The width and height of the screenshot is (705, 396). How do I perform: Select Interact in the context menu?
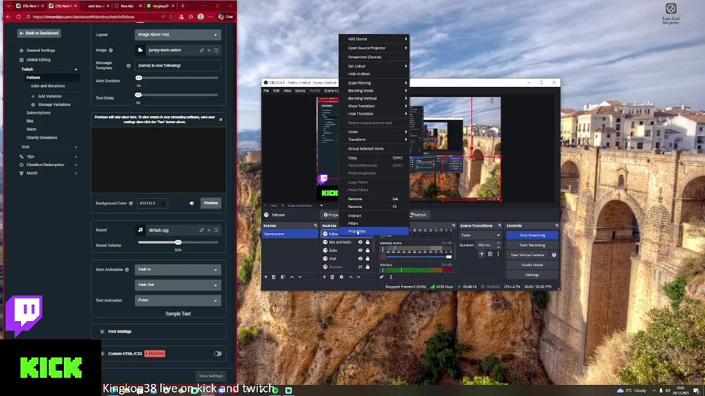click(373, 216)
